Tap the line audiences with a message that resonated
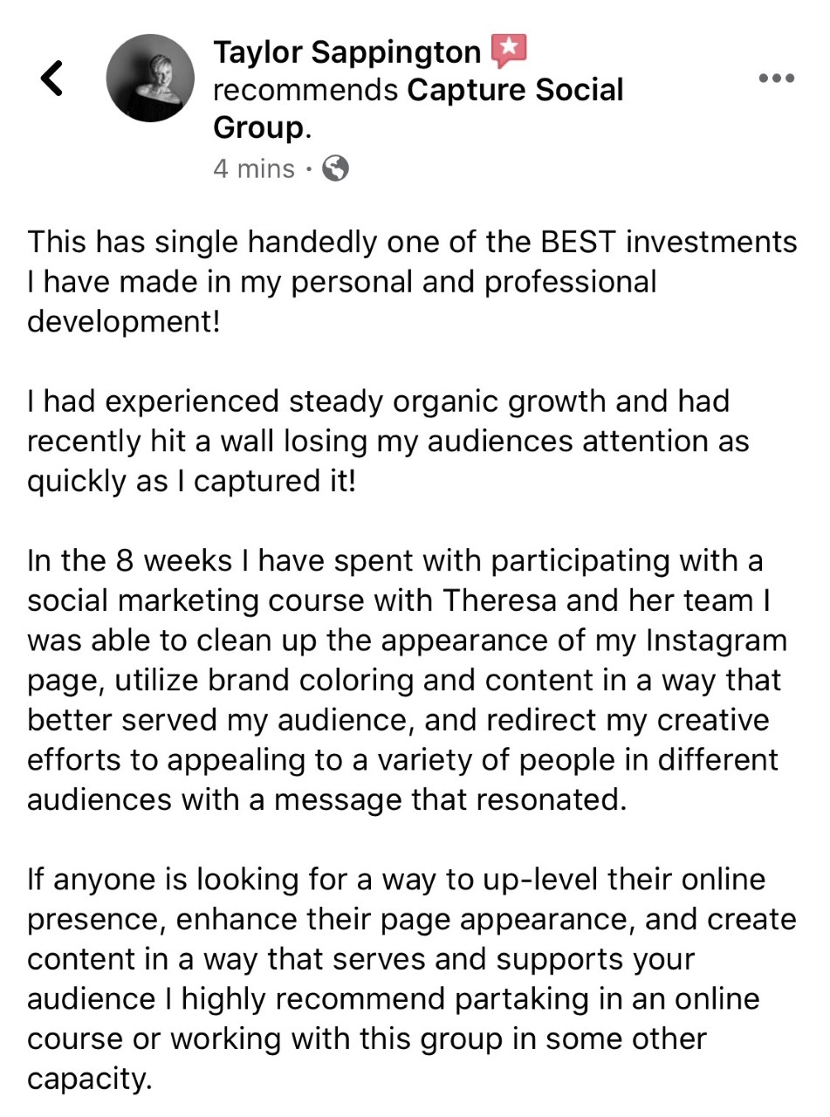The width and height of the screenshot is (830, 1117). (327, 800)
